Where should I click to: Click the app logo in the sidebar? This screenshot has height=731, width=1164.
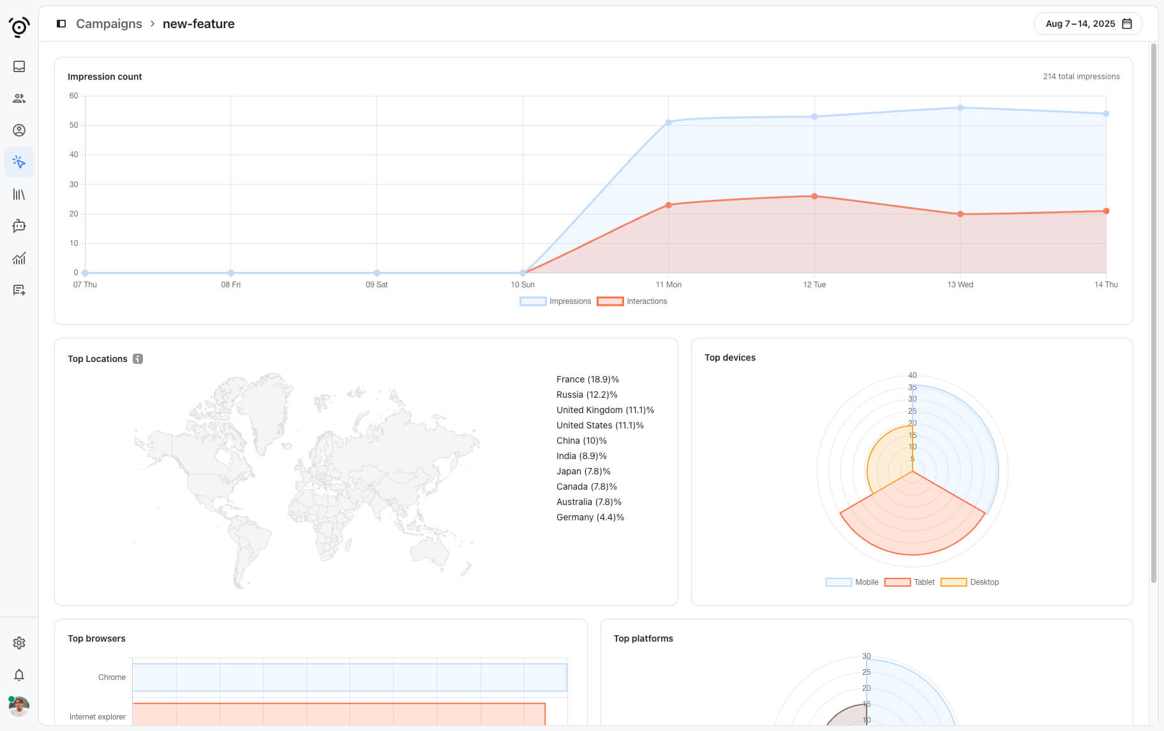point(19,27)
